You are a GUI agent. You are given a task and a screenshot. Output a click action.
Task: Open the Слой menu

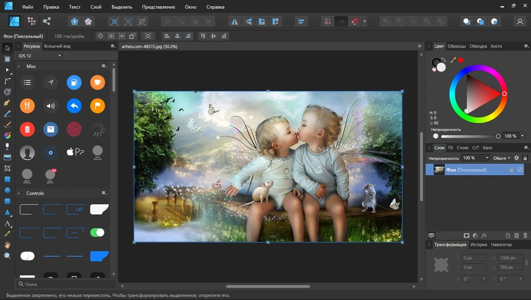[x=96, y=7]
